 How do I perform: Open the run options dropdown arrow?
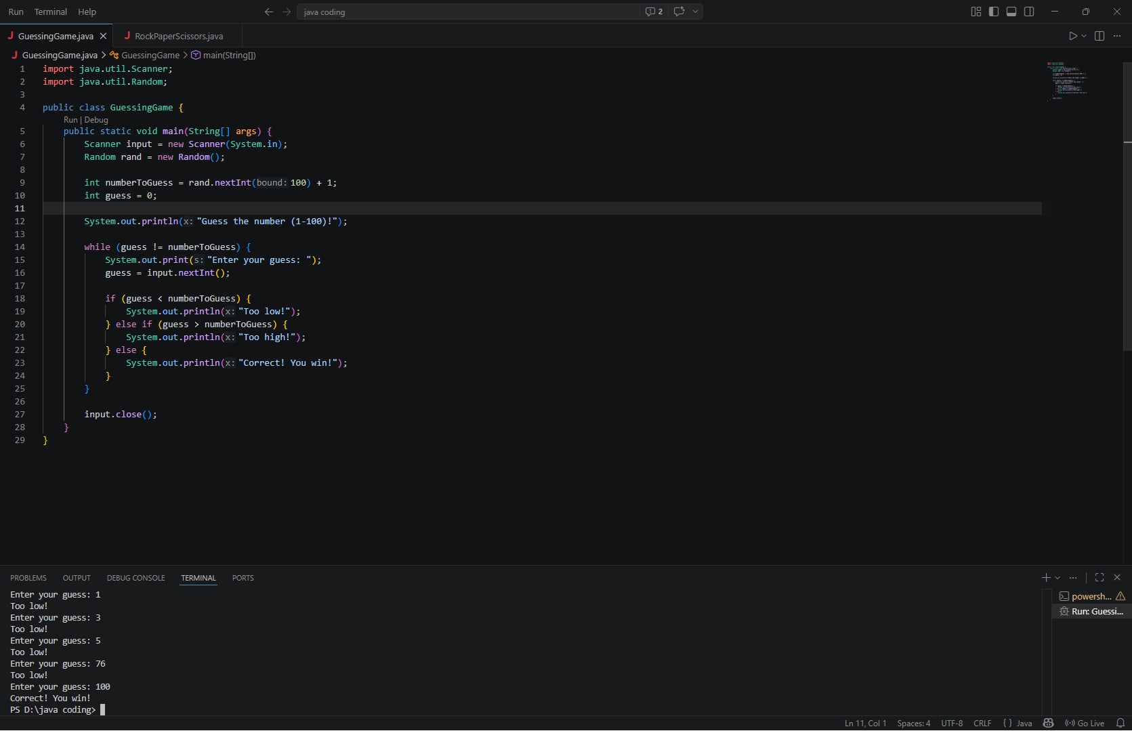click(x=1083, y=36)
